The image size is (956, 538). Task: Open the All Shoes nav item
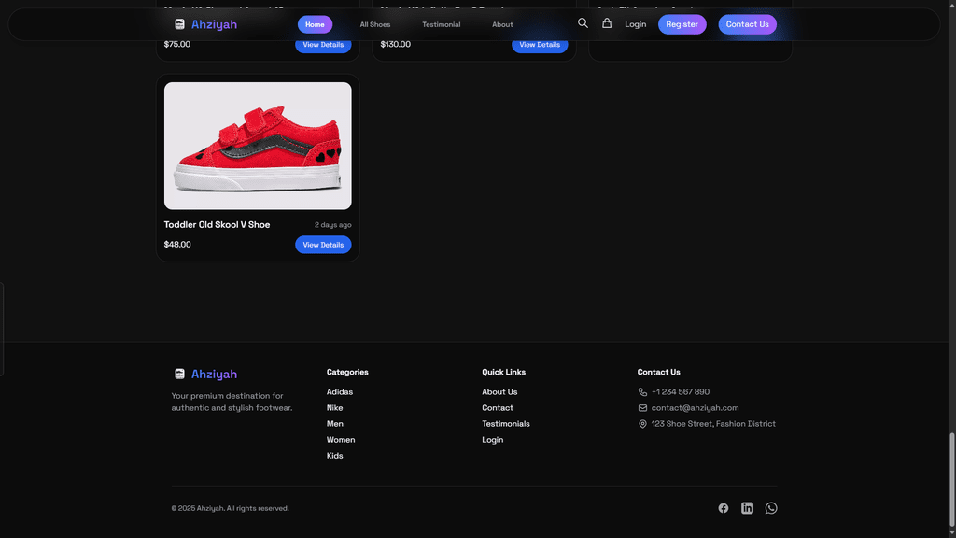375,24
